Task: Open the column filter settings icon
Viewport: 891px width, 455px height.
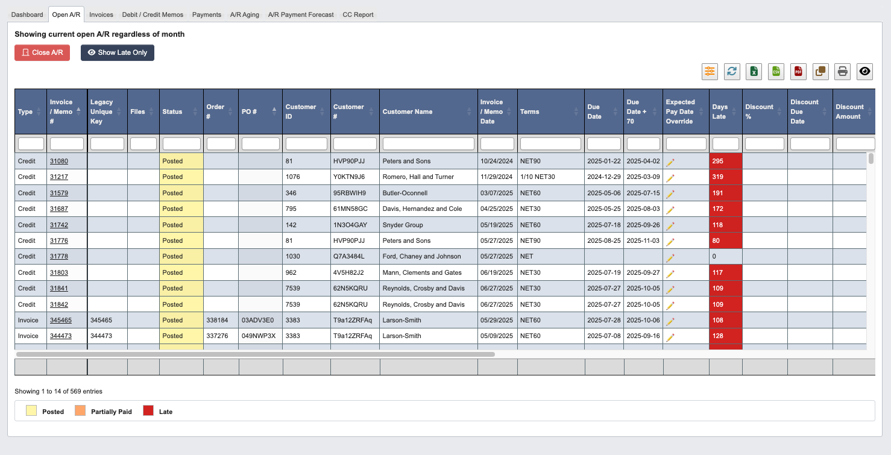Action: (710, 71)
